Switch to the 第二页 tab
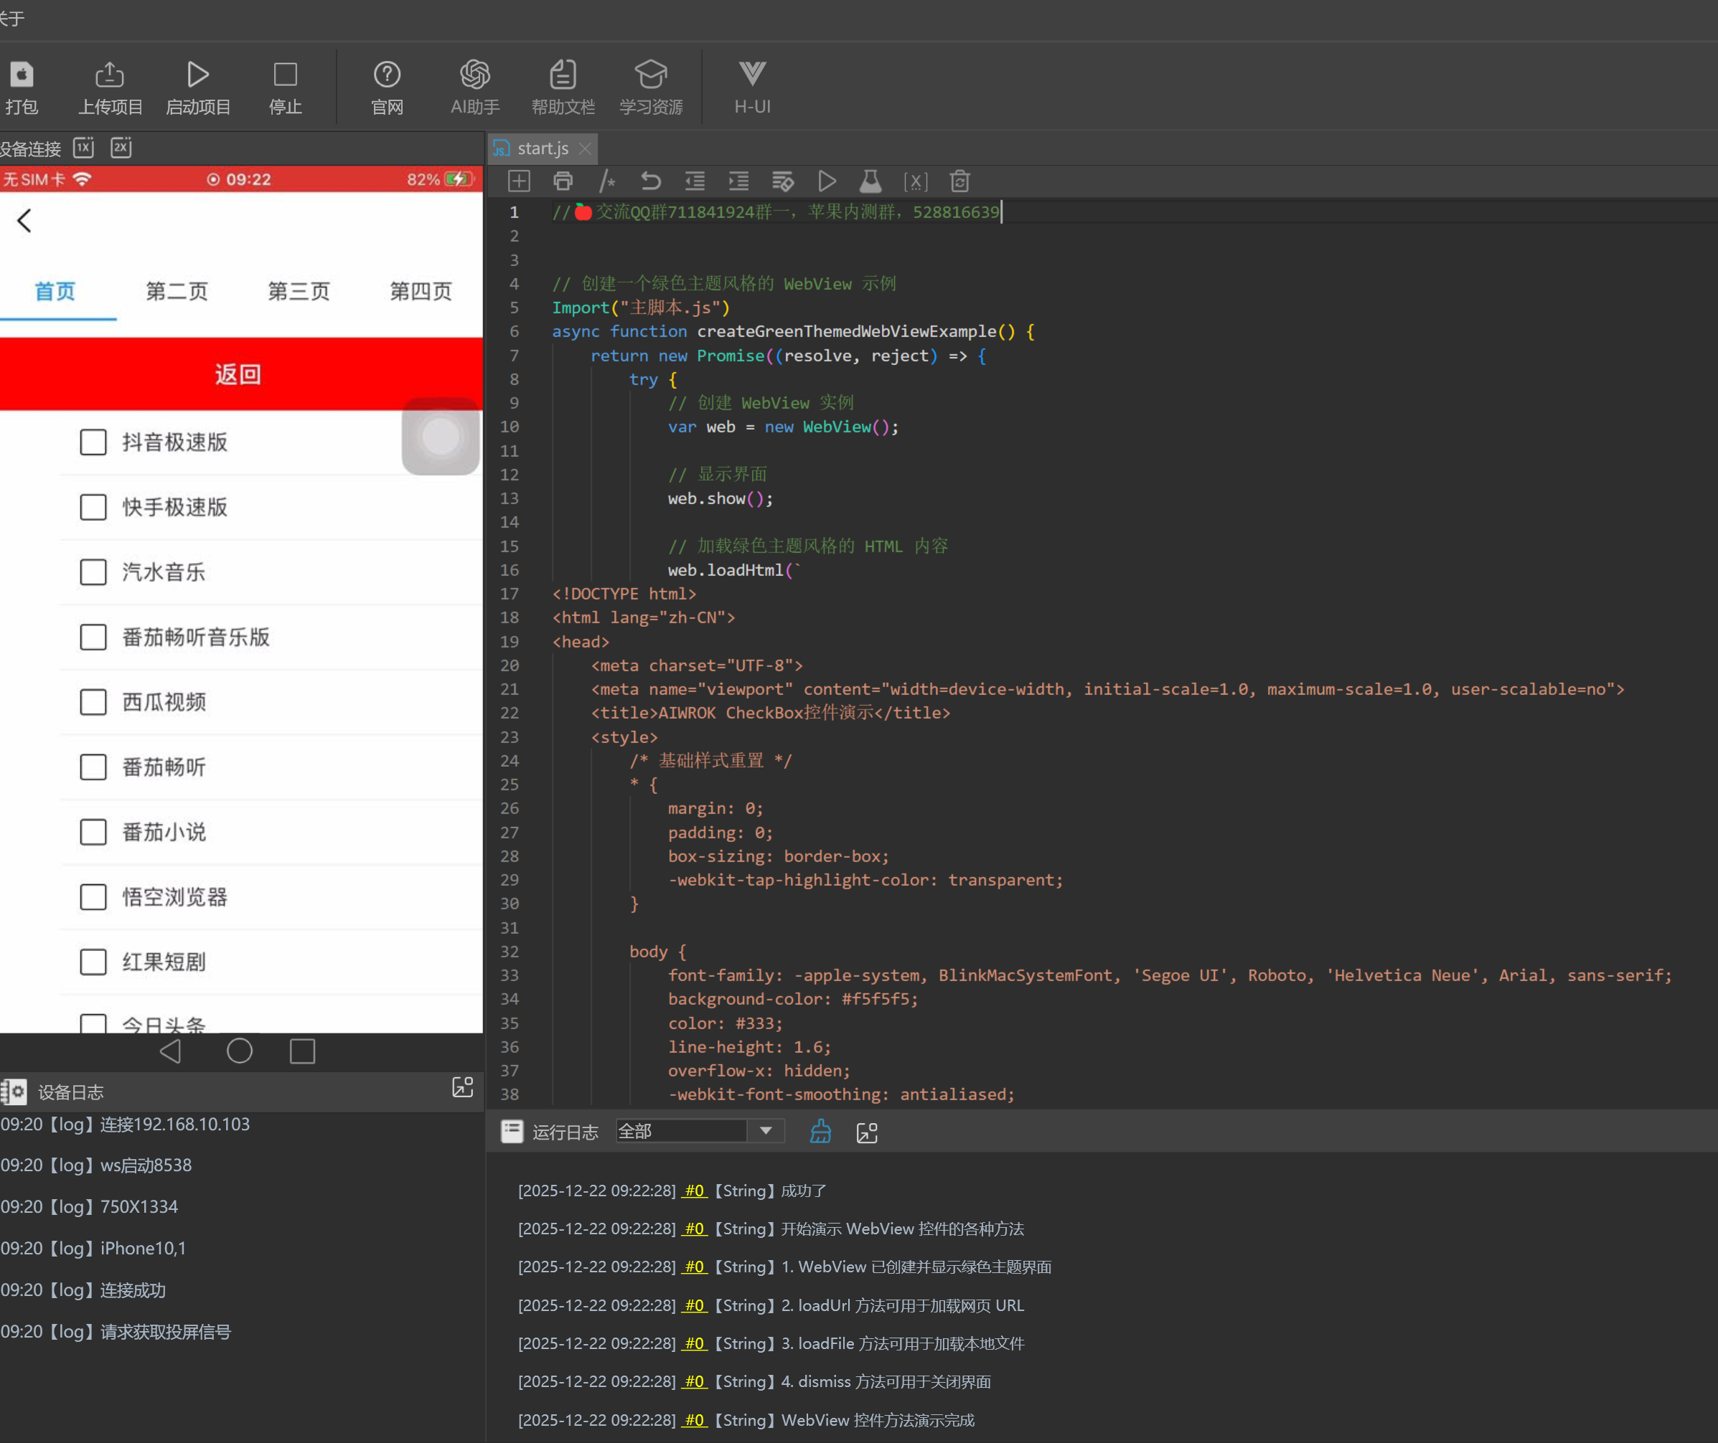 [x=177, y=291]
